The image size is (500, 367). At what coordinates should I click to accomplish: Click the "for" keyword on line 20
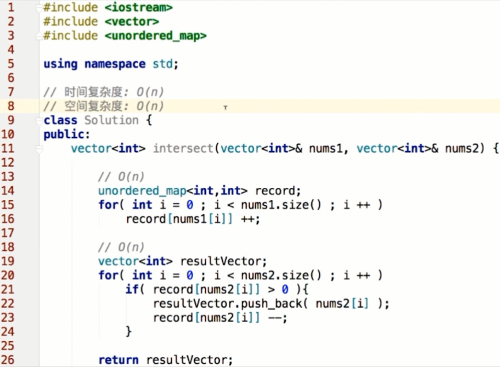click(x=108, y=275)
